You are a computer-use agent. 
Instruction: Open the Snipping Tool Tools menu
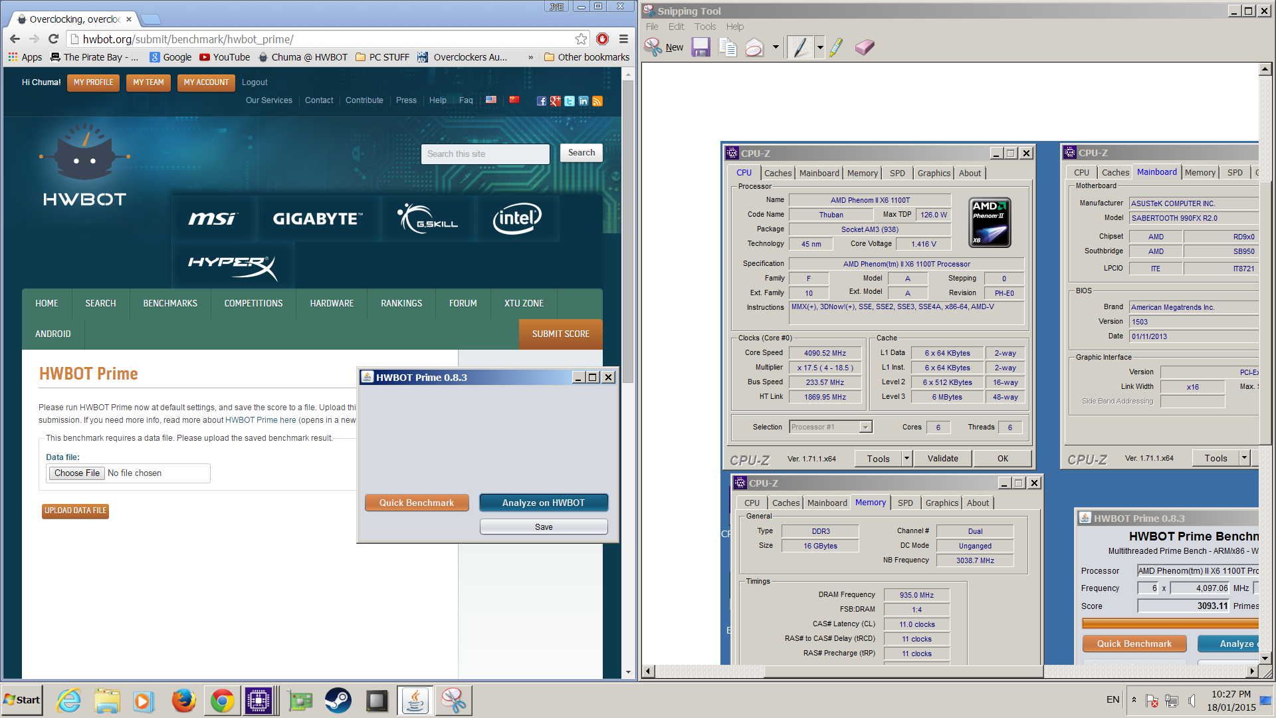[x=705, y=27]
